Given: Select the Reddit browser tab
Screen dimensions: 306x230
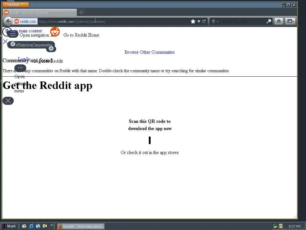Looking at the screenshot, I should click(x=40, y=13).
